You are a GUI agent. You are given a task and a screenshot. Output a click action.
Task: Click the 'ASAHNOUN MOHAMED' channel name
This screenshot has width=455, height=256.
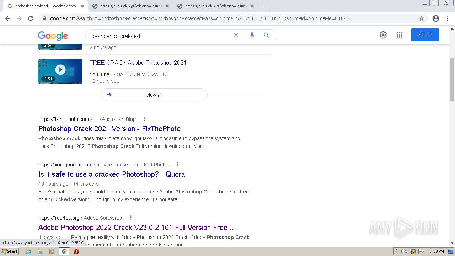140,74
